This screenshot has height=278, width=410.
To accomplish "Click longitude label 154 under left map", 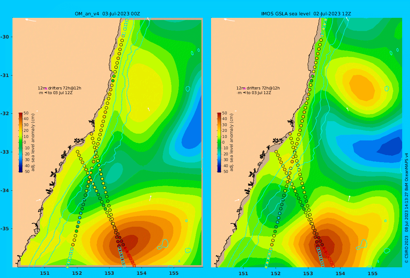I will (x=142, y=273).
